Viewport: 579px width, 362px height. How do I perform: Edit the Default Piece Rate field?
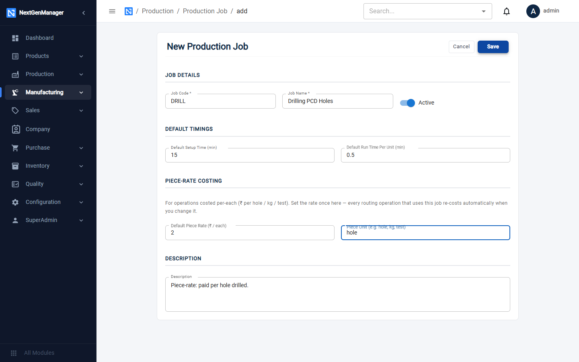[x=250, y=233]
